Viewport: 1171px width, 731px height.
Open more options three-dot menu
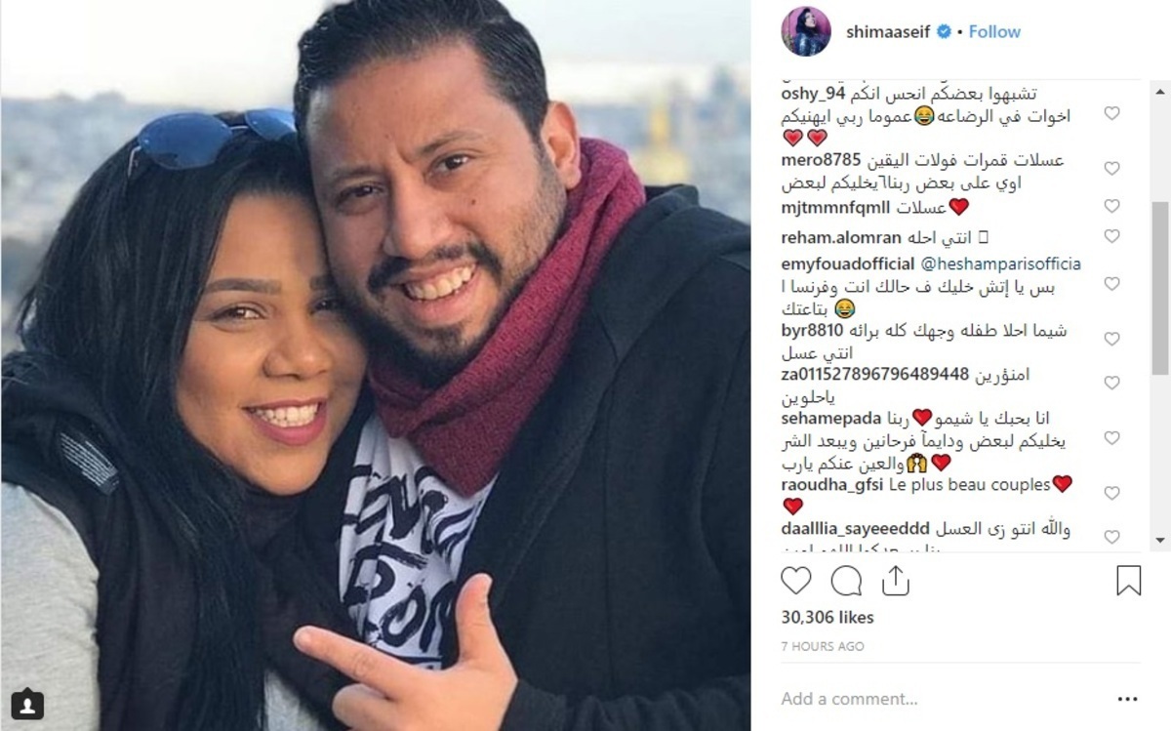pos(1128,699)
